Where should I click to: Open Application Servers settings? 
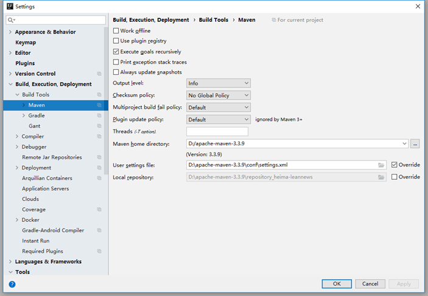coord(45,188)
